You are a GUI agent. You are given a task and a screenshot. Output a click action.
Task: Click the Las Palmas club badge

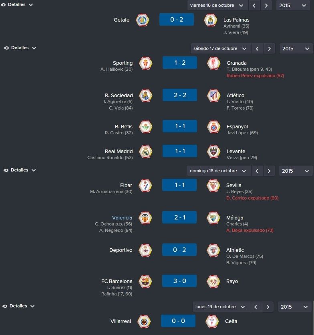[211, 20]
